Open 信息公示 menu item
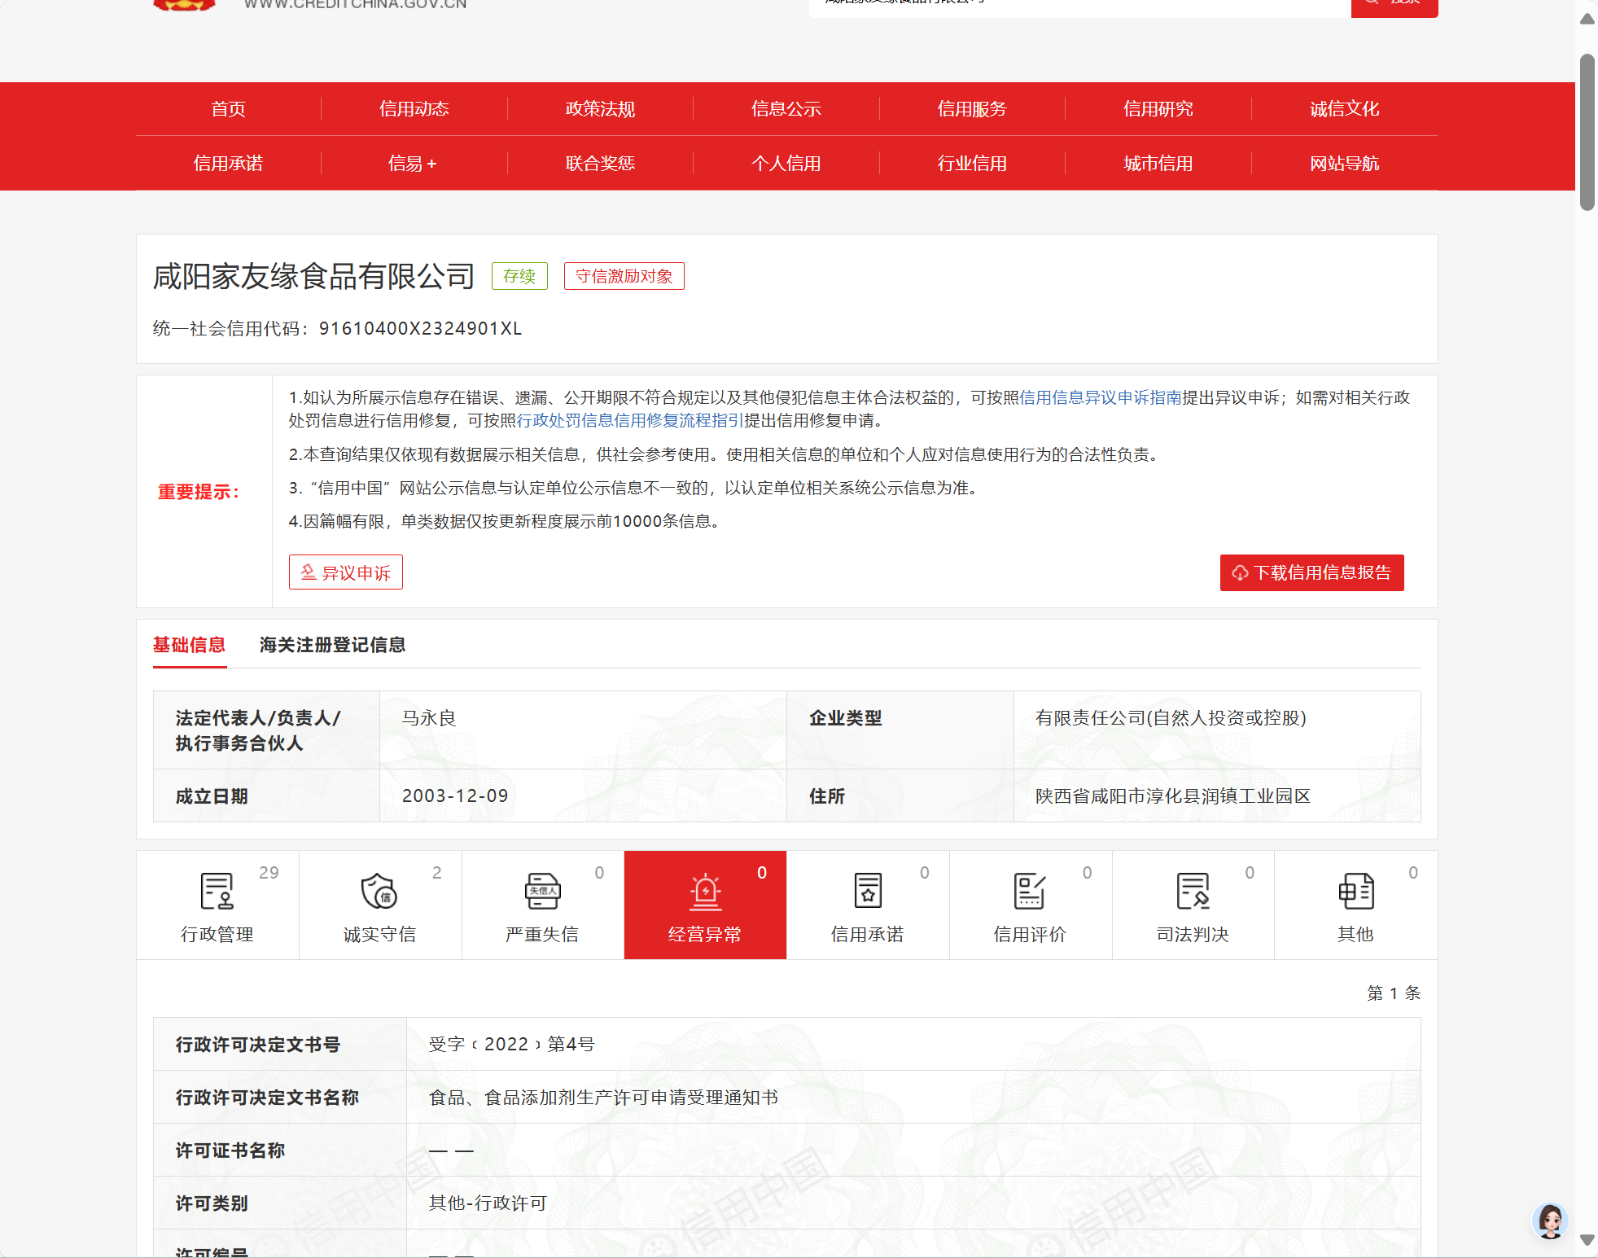 click(x=786, y=109)
